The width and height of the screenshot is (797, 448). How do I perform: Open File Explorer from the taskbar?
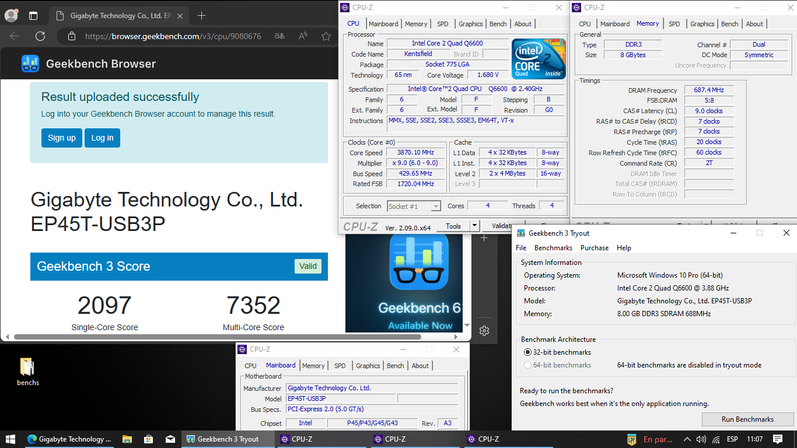(127, 439)
